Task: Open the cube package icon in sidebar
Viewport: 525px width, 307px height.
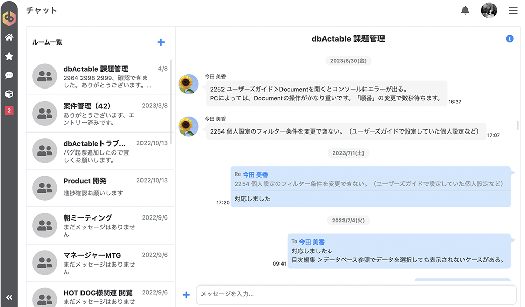Action: [9, 94]
